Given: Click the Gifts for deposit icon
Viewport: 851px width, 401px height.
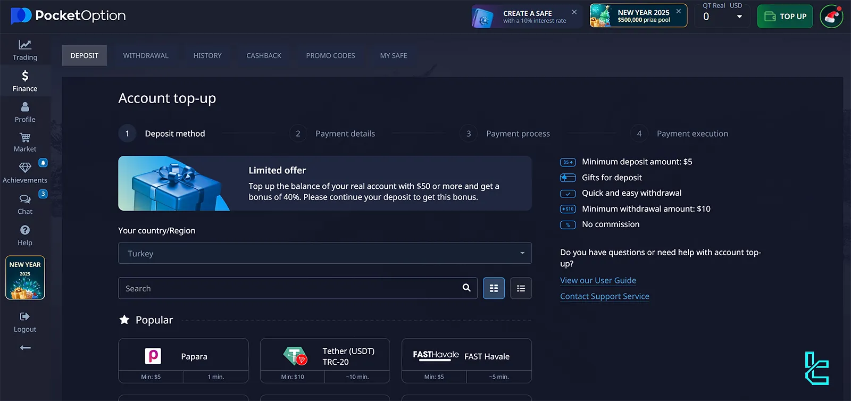Looking at the screenshot, I should coord(568,178).
